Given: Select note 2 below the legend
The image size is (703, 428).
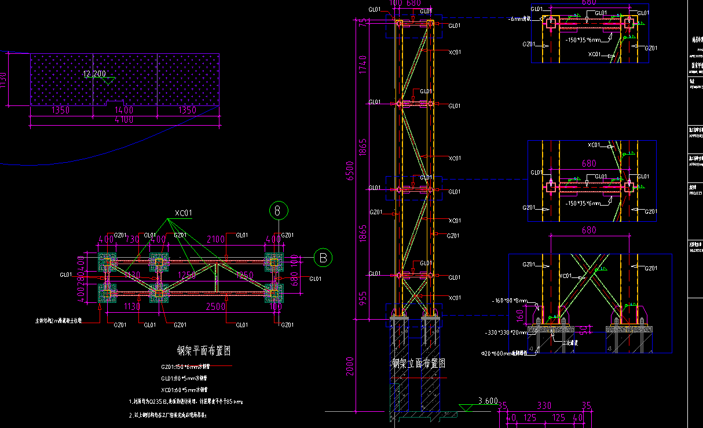Looking at the screenshot, I should tap(167, 415).
